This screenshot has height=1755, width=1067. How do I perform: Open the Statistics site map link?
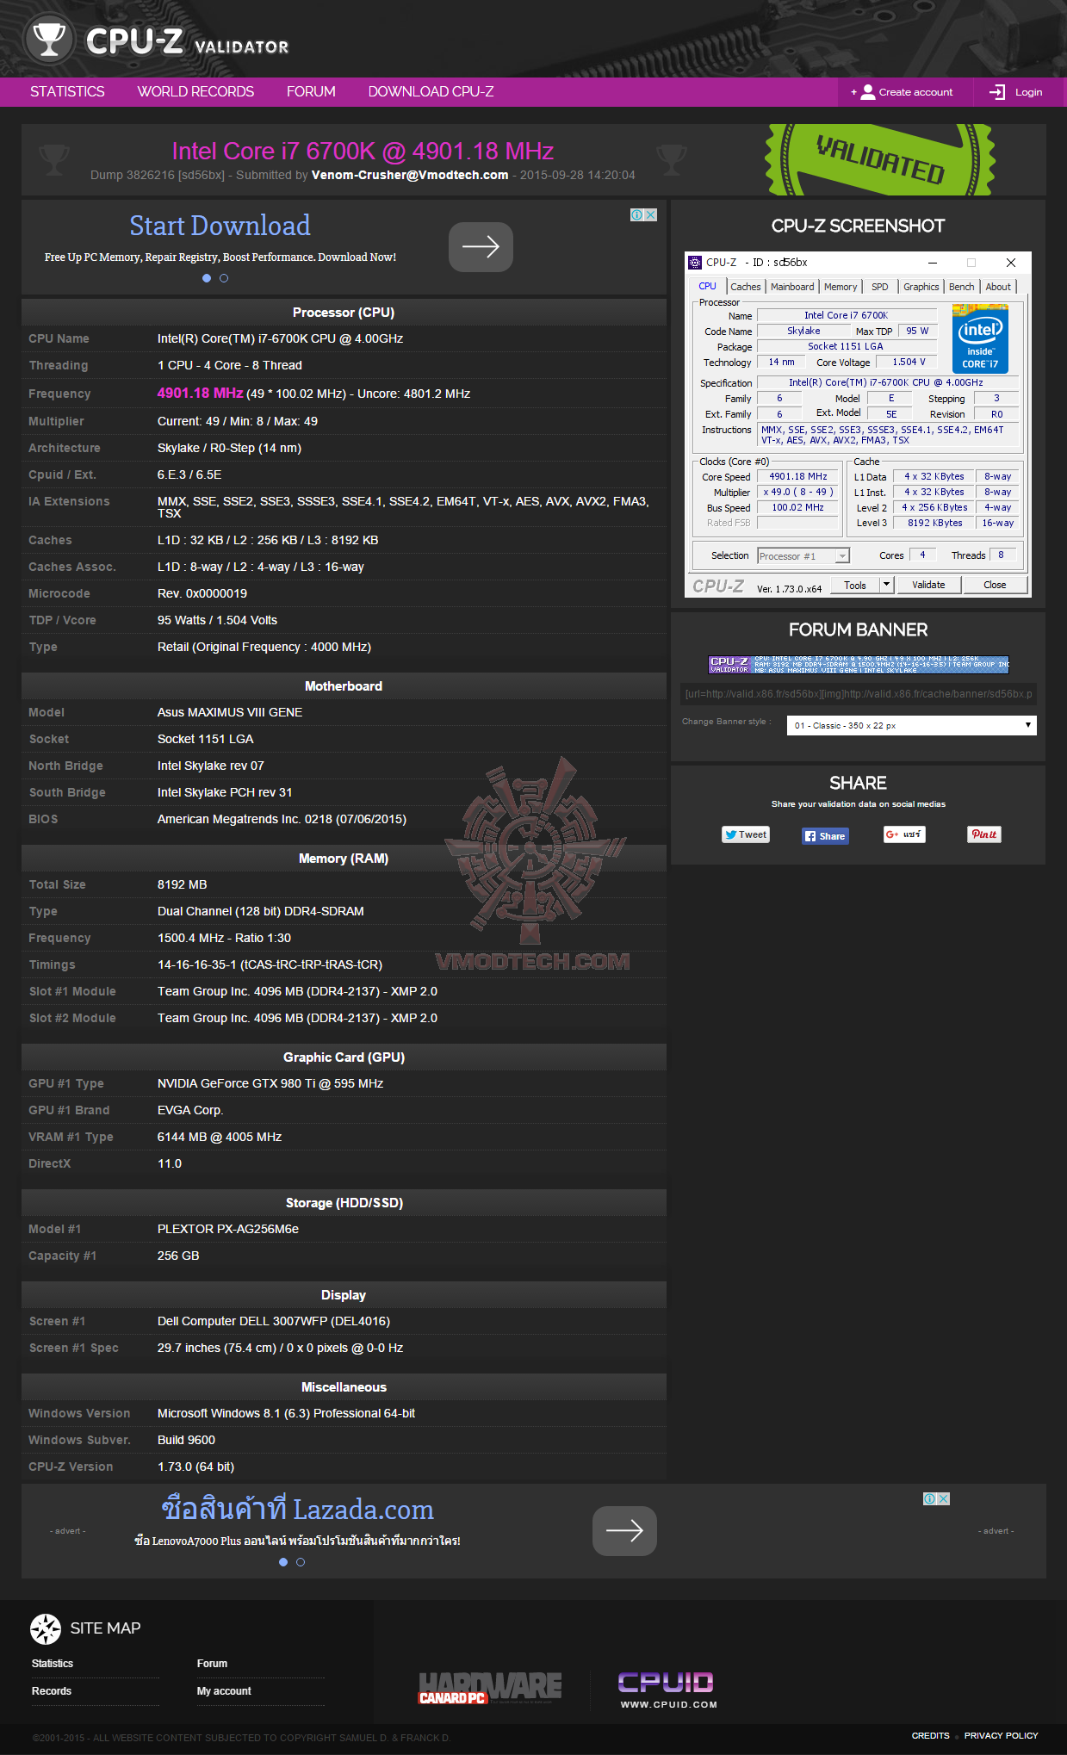pos(53,1664)
